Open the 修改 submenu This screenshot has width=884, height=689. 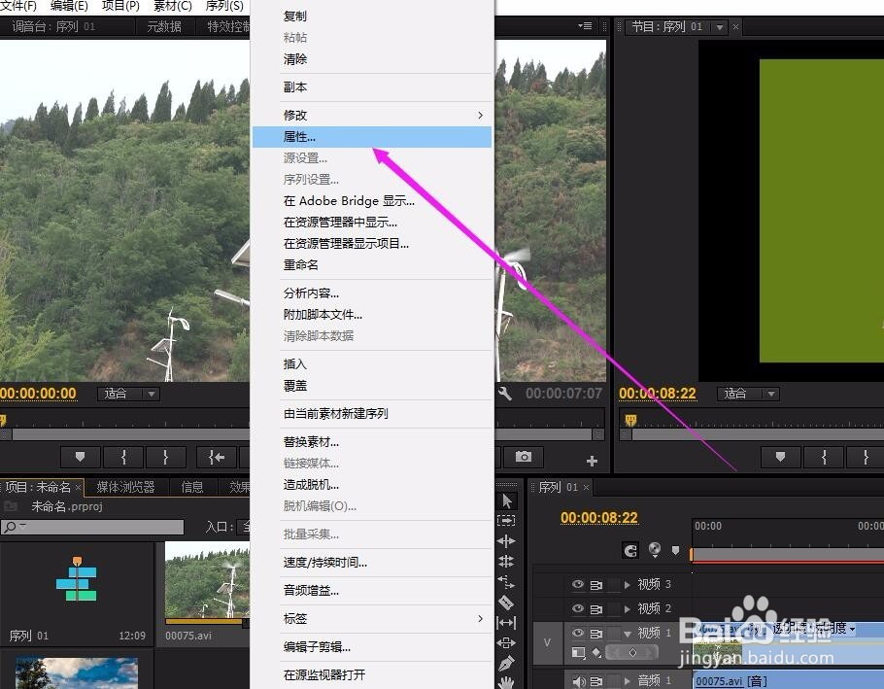(x=372, y=115)
